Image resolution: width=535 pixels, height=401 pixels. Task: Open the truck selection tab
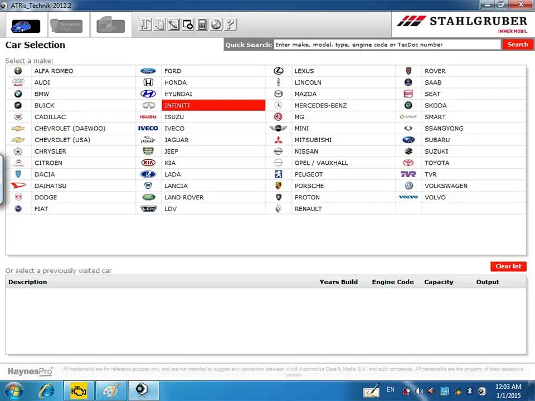click(x=110, y=25)
